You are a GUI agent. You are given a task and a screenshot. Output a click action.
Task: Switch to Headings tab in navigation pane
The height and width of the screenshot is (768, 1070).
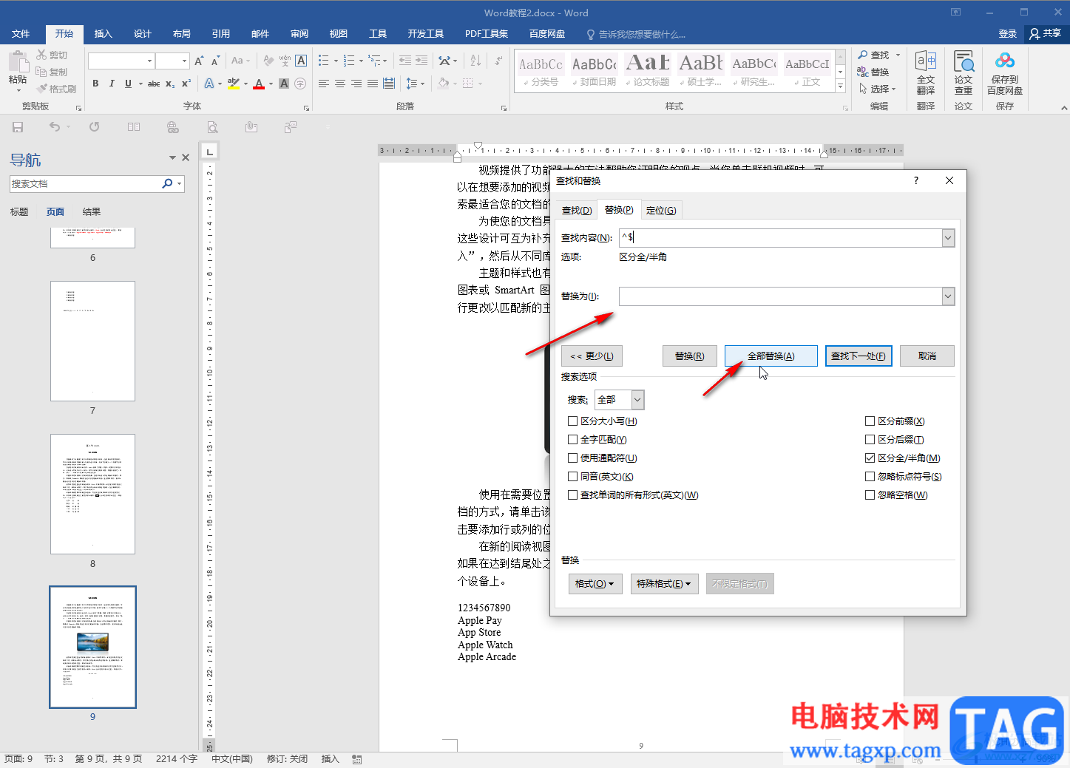[19, 212]
